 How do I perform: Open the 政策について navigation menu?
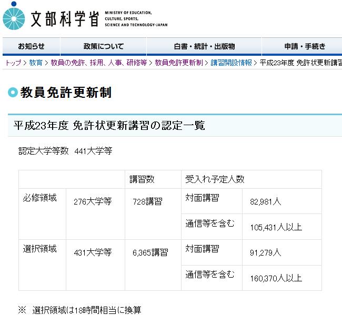(x=103, y=46)
